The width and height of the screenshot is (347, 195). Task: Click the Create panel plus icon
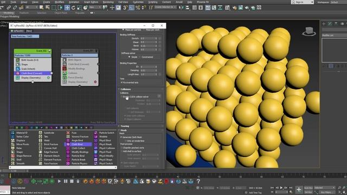point(324,24)
